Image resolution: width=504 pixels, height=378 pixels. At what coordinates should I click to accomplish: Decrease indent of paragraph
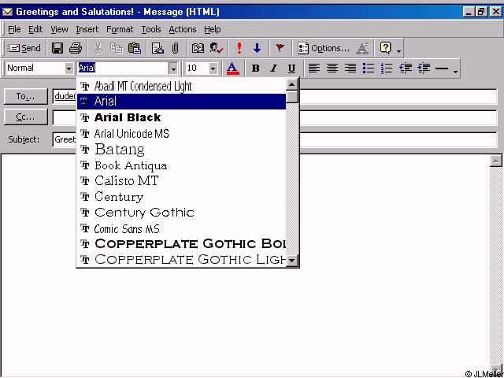[x=405, y=69]
